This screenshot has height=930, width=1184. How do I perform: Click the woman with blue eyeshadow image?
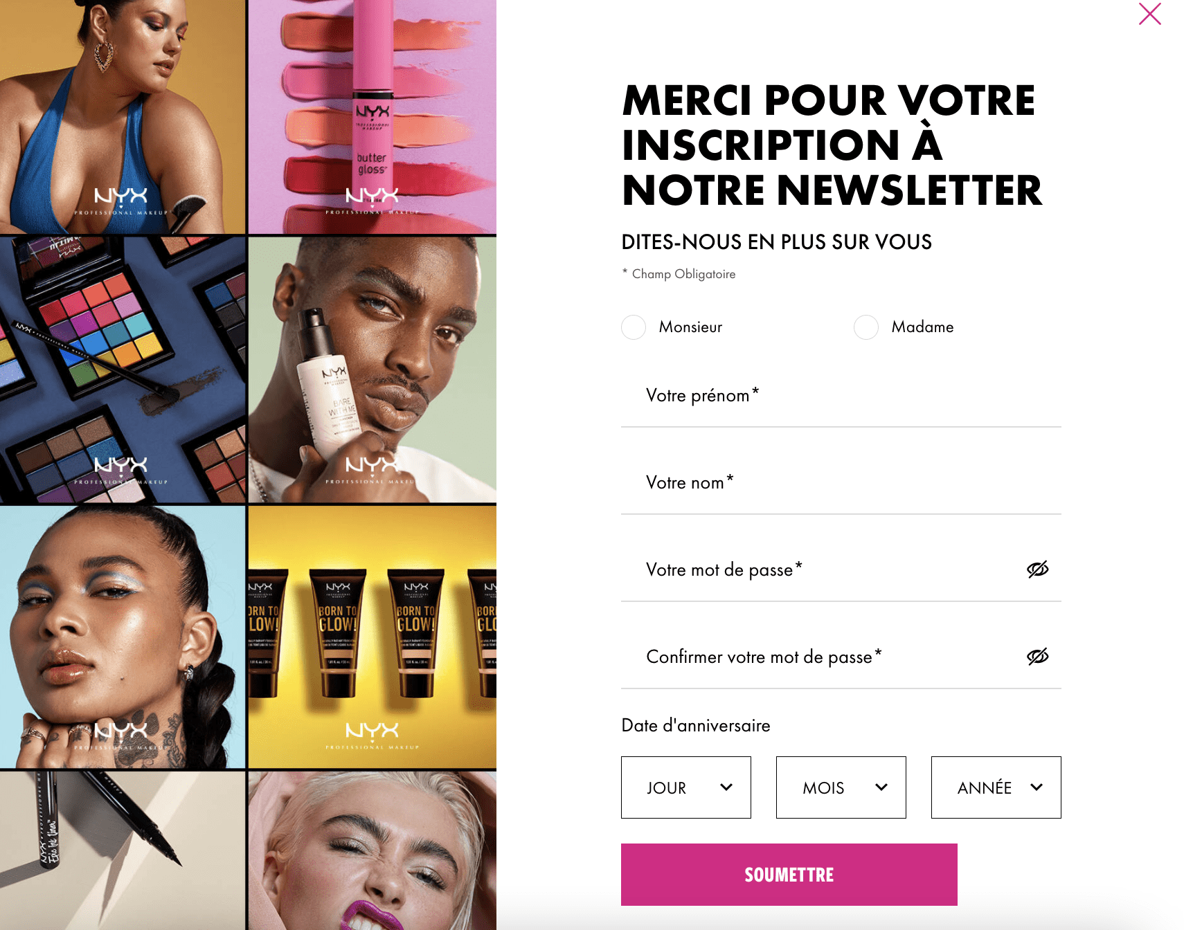point(123,637)
